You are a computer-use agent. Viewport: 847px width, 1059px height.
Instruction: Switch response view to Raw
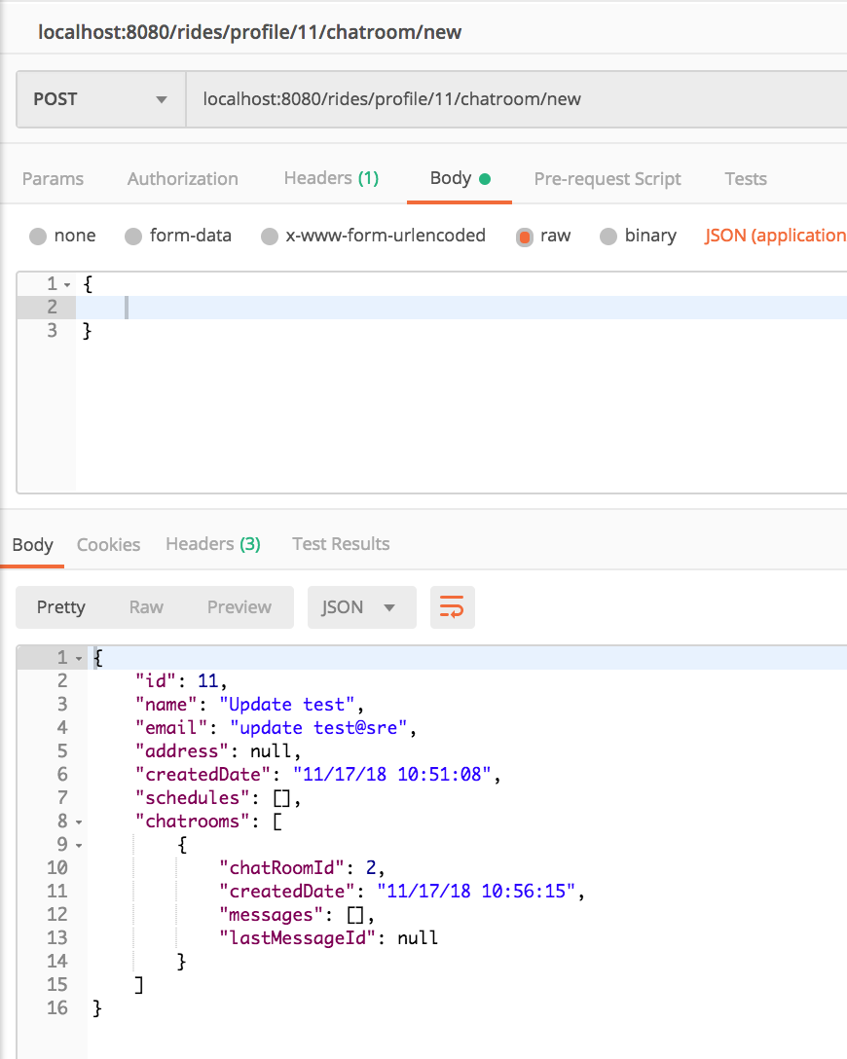coord(146,607)
